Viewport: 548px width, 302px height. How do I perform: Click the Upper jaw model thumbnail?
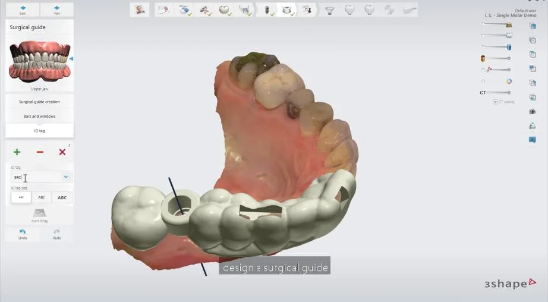pos(39,61)
